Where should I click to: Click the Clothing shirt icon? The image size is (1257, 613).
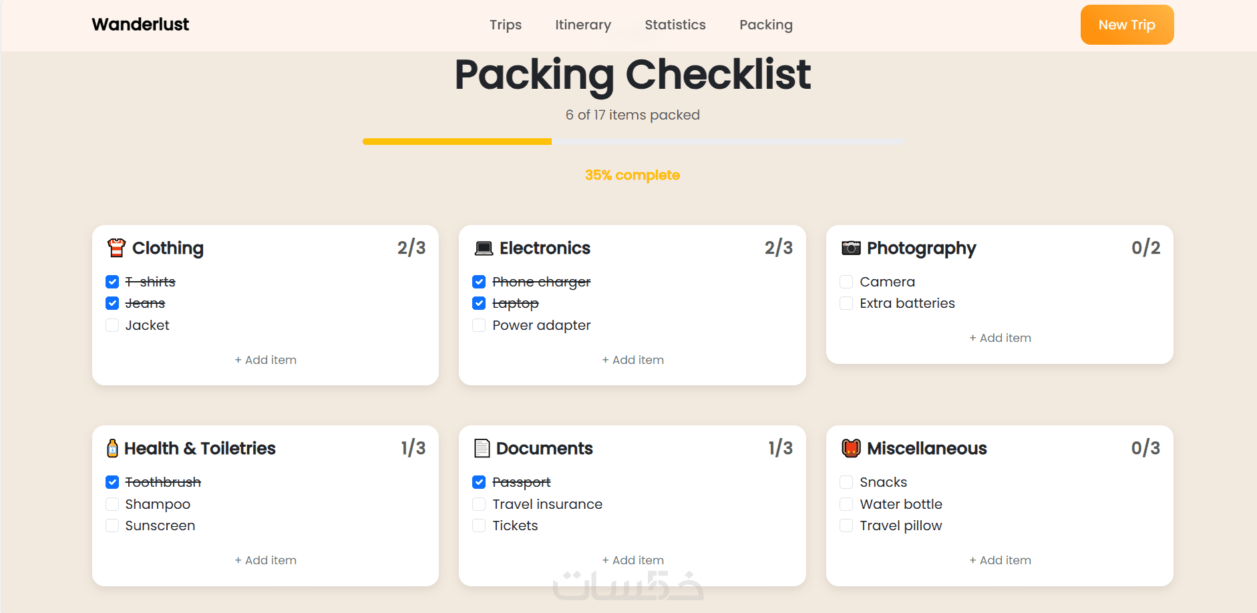pos(116,248)
